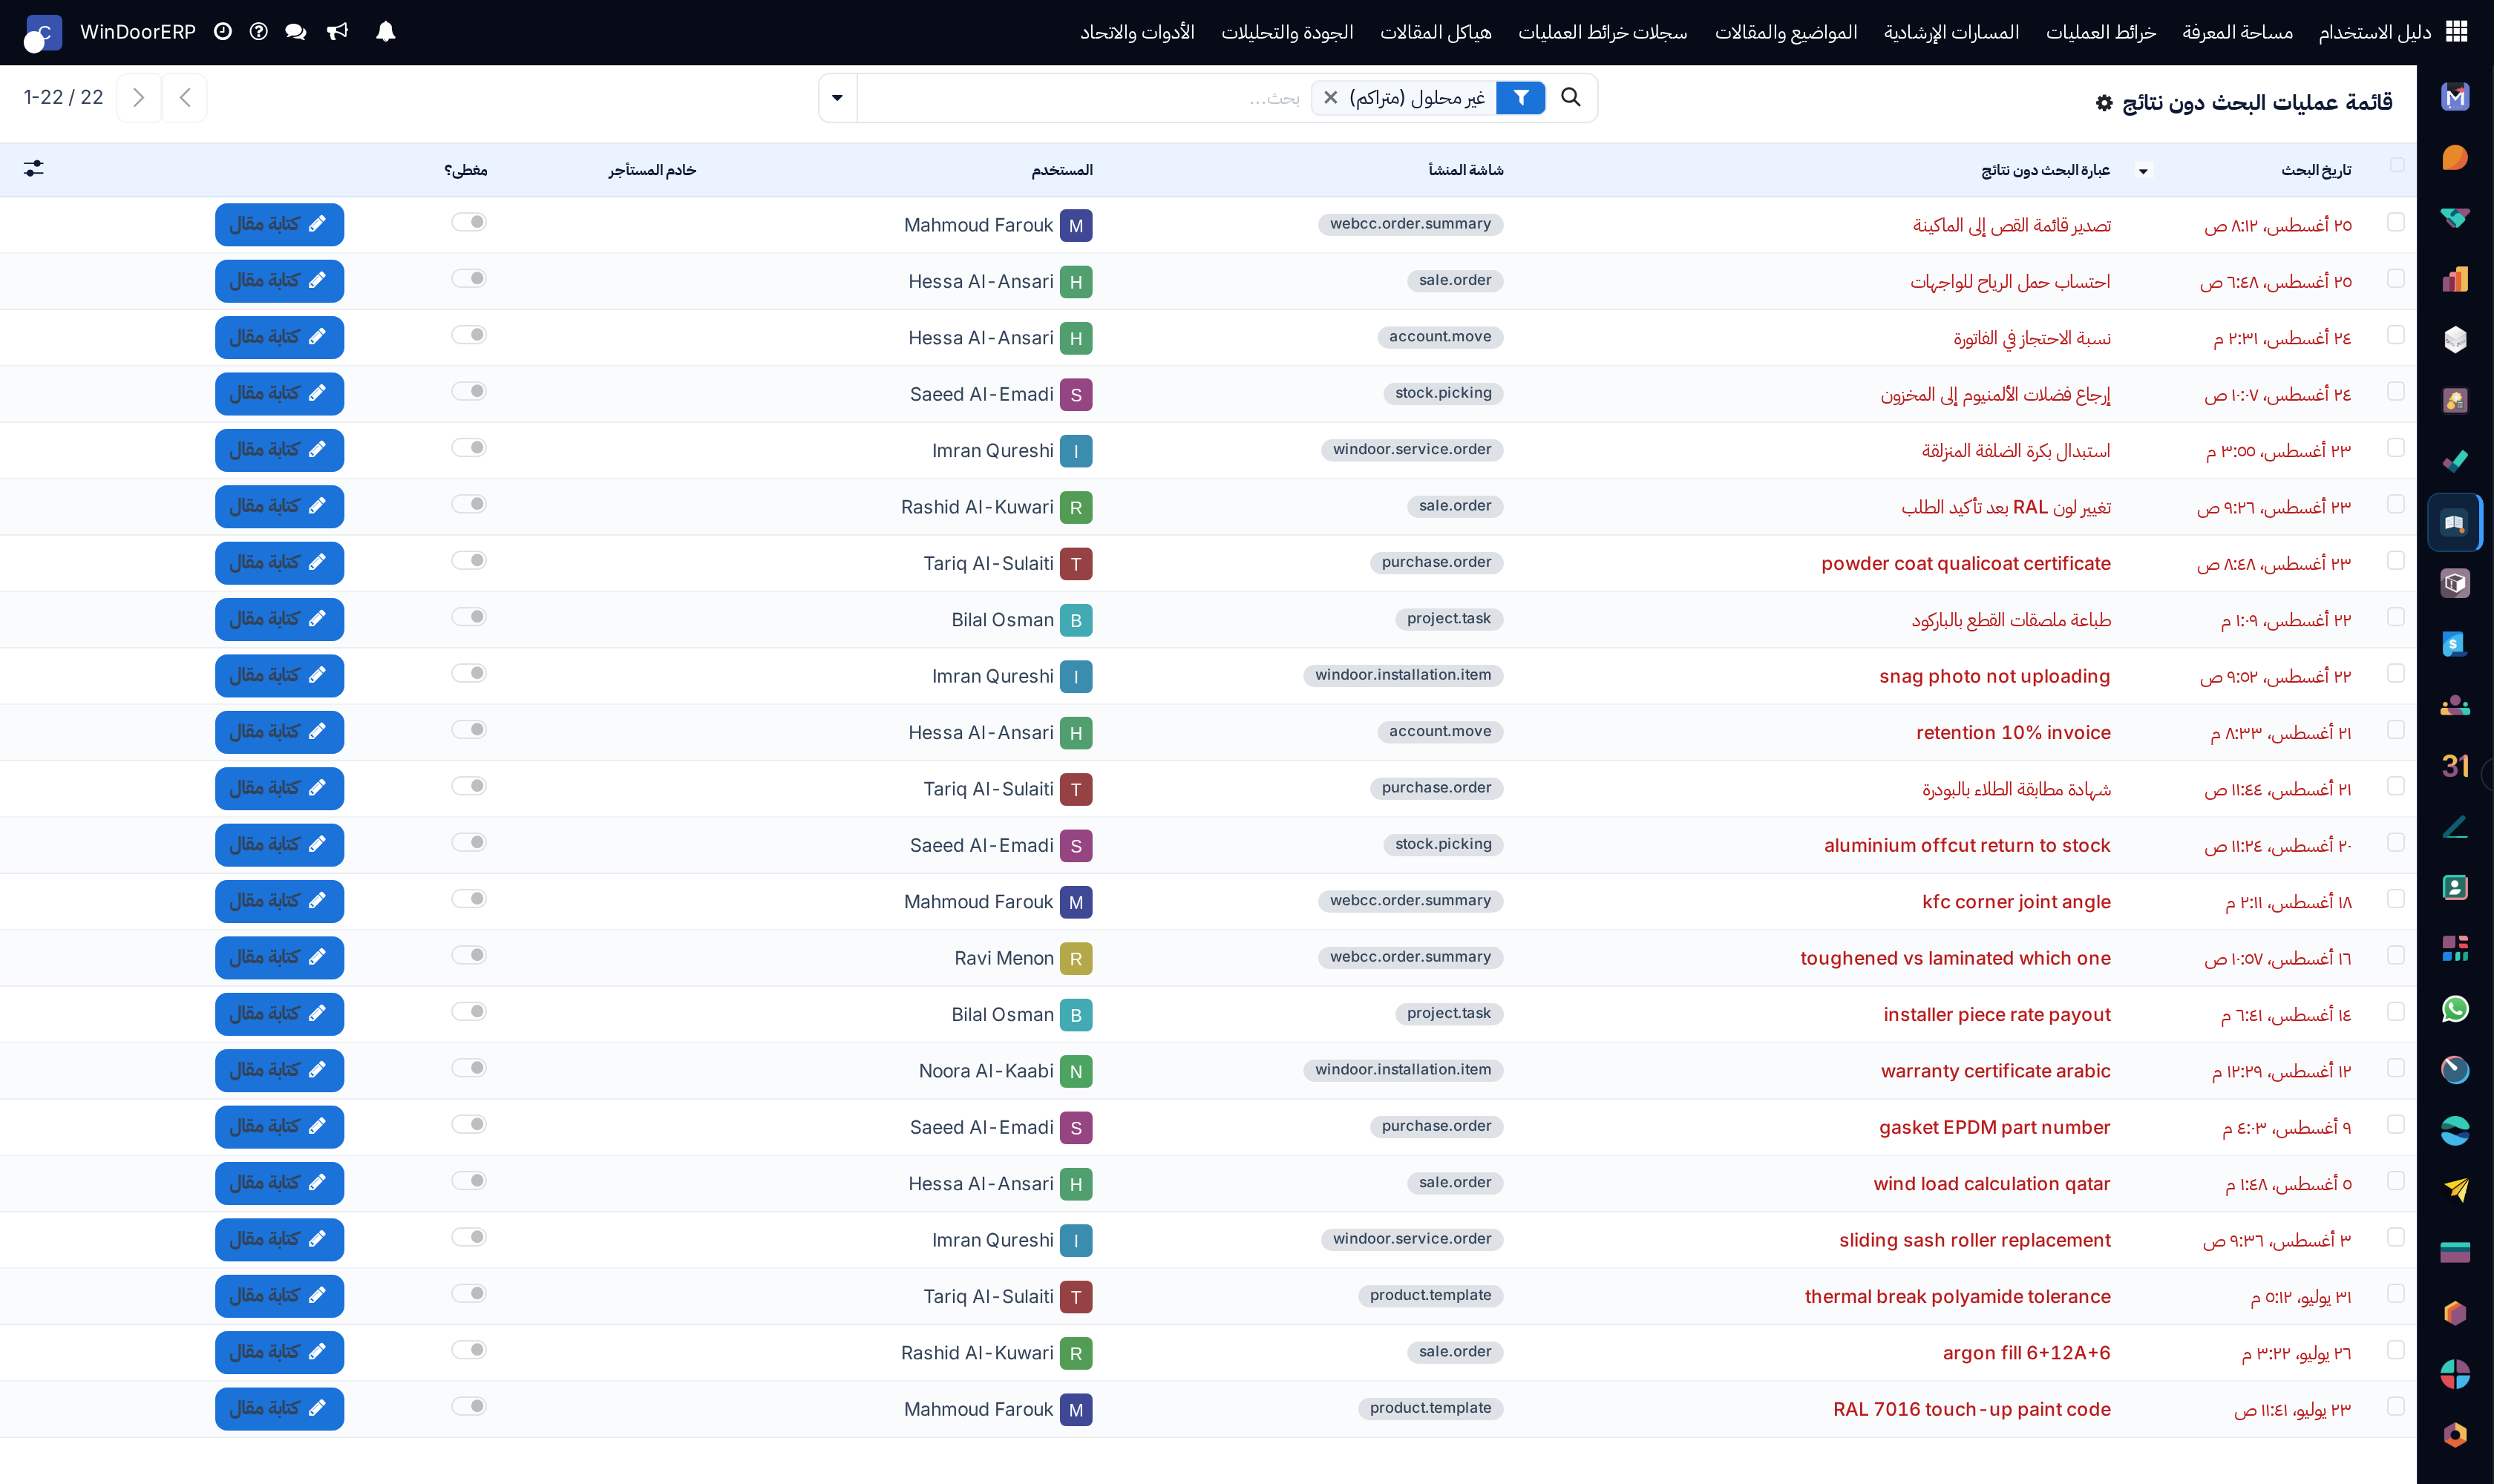Toggle the covered switch for row 'snag photo not uploading'
Screen dimensions: 2494x1484
[468, 673]
